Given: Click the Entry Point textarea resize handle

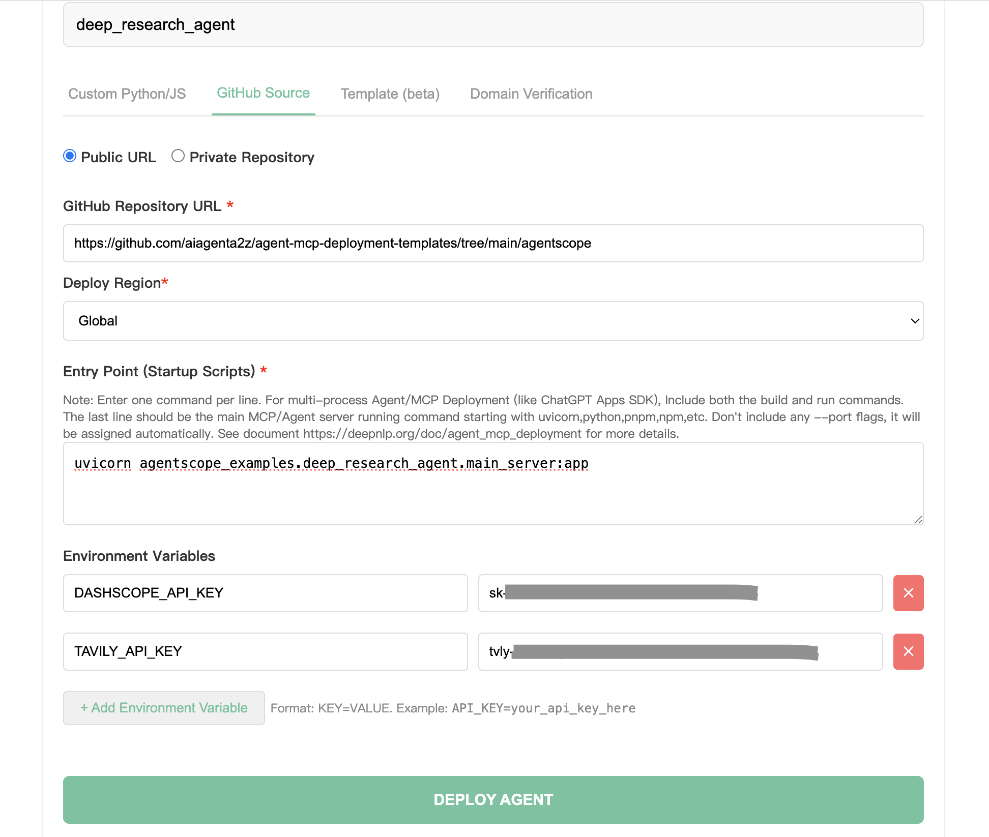Looking at the screenshot, I should pos(919,520).
